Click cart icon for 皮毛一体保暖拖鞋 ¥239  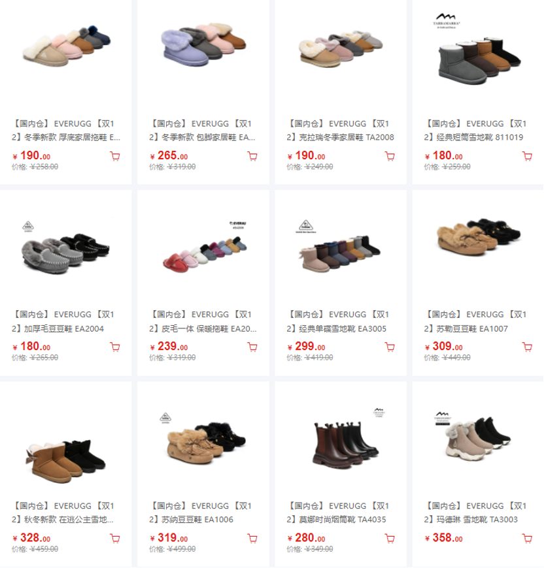(x=252, y=347)
